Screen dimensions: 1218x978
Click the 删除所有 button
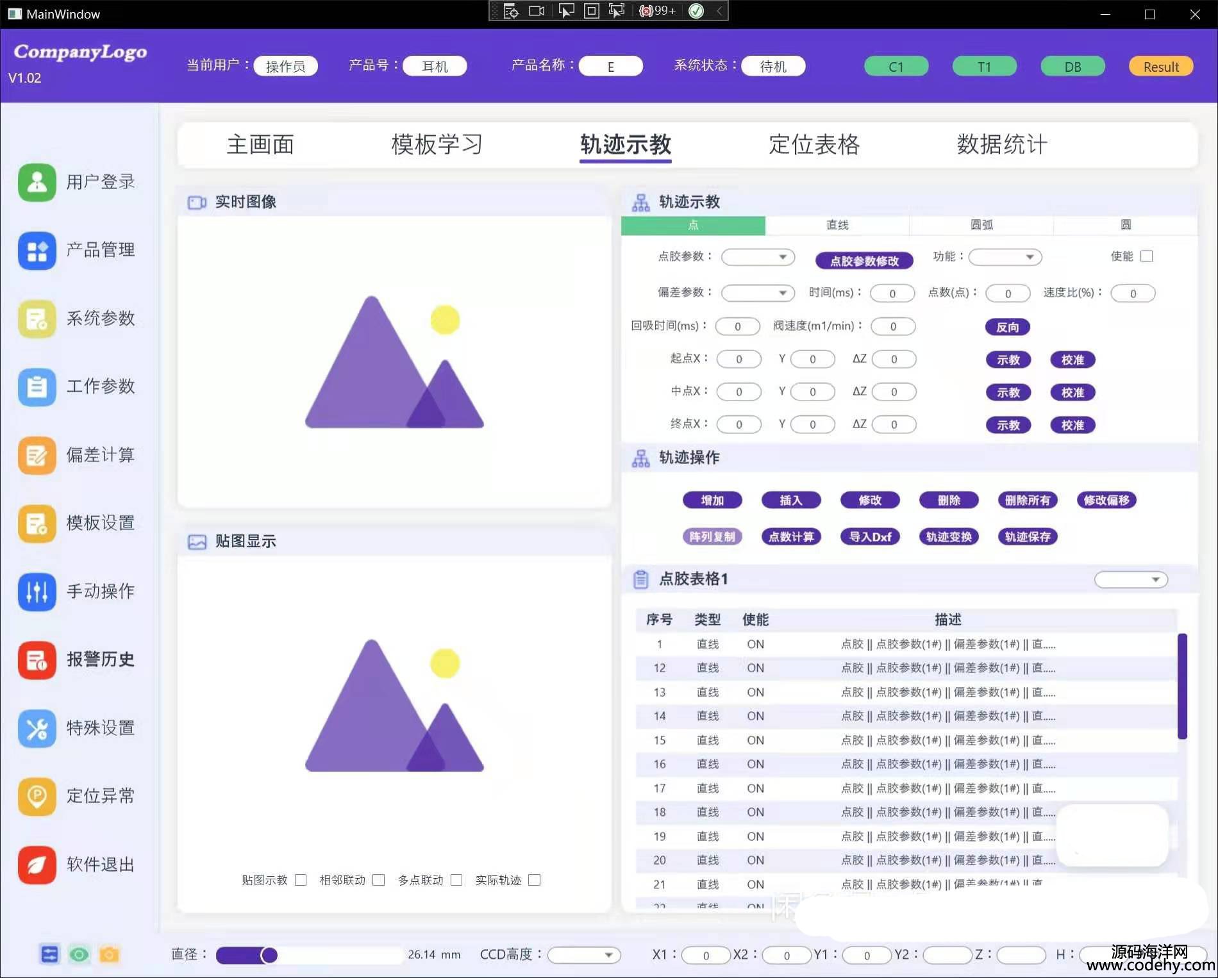coord(1028,501)
